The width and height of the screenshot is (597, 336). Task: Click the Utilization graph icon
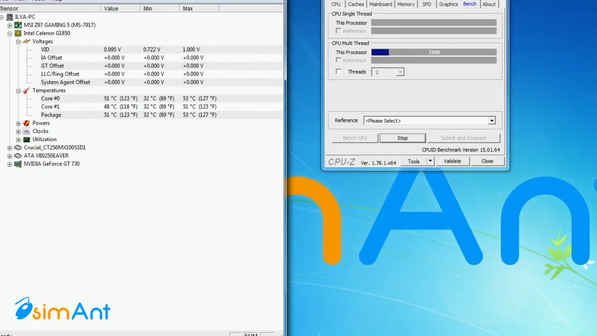[26, 140]
